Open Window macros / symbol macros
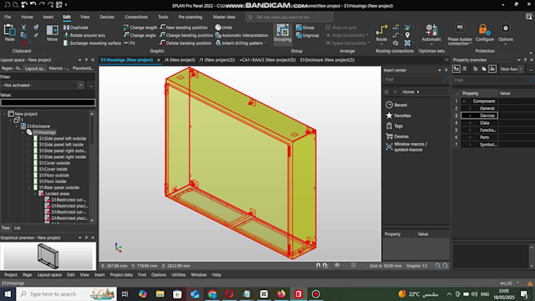The height and width of the screenshot is (301, 535). [407, 147]
